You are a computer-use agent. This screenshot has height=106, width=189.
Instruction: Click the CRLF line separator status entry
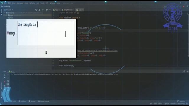[155, 104]
